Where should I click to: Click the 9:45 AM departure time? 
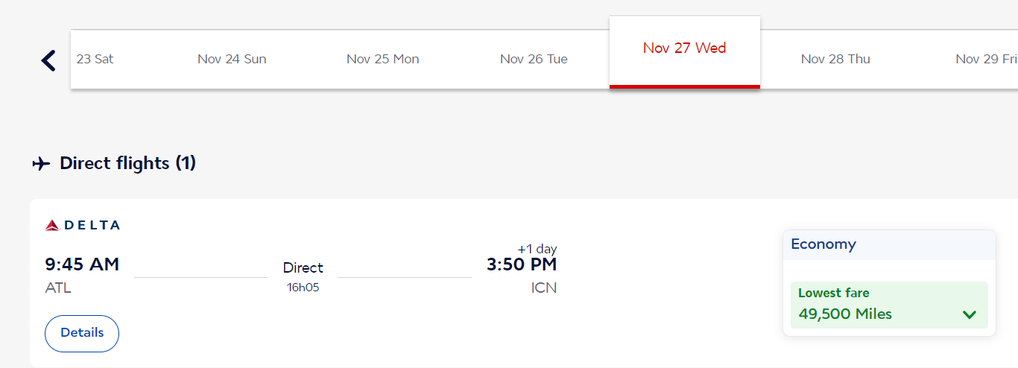pyautogui.click(x=82, y=264)
